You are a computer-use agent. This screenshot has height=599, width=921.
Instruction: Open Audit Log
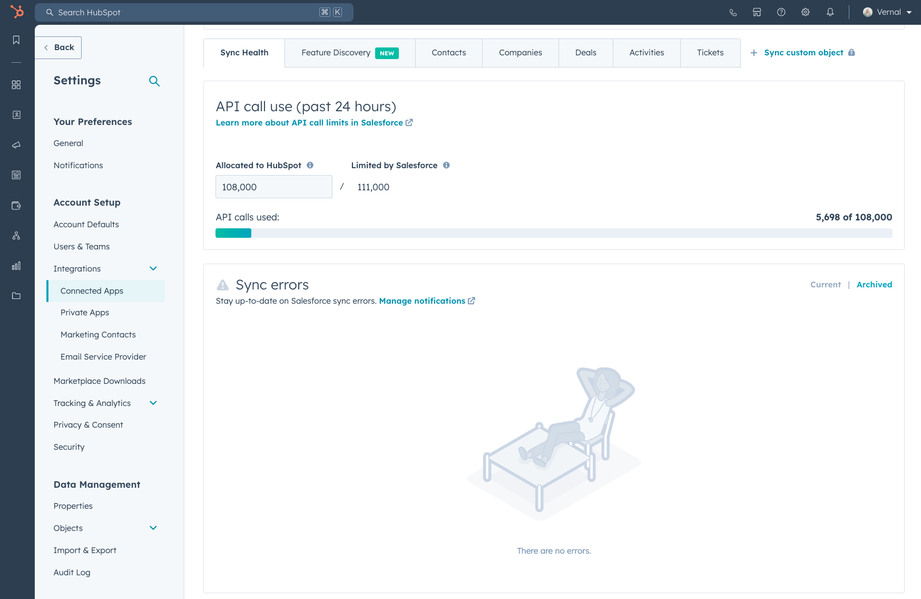pos(72,573)
